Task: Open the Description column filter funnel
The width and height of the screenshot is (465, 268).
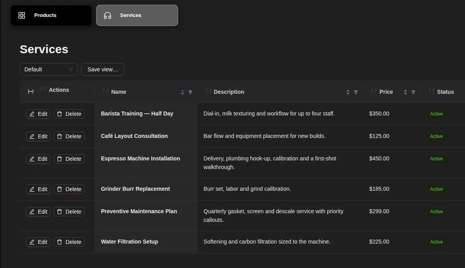Action: (x=356, y=92)
